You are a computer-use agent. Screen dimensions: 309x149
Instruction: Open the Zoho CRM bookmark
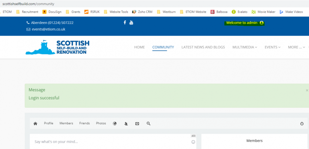pos(142,12)
